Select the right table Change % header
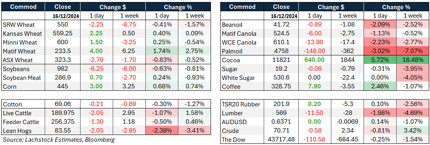The height and width of the screenshot is (145, 430). coord(397,6)
